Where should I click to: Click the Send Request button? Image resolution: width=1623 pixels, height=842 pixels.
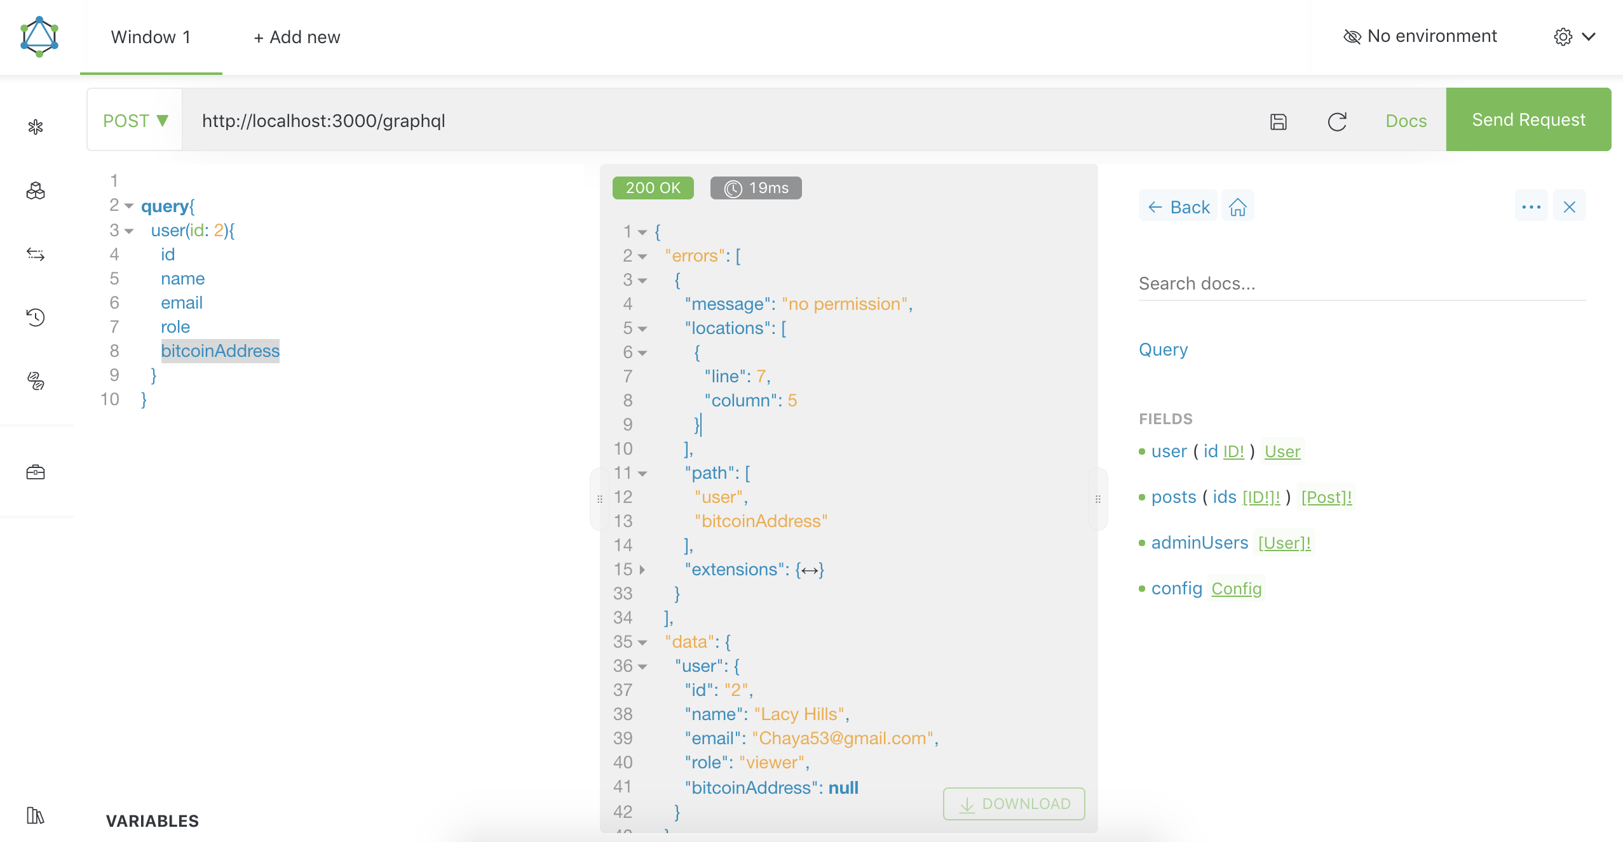pos(1528,119)
